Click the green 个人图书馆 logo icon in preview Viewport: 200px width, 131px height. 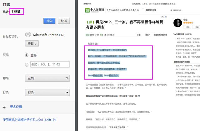click(87, 10)
